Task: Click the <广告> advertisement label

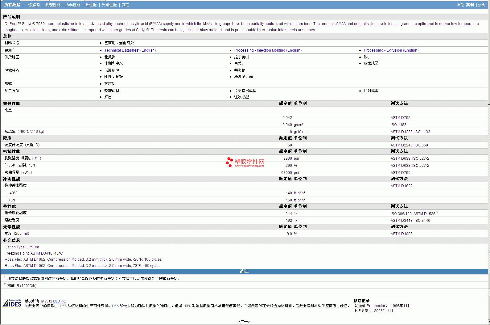Action: 244,322
